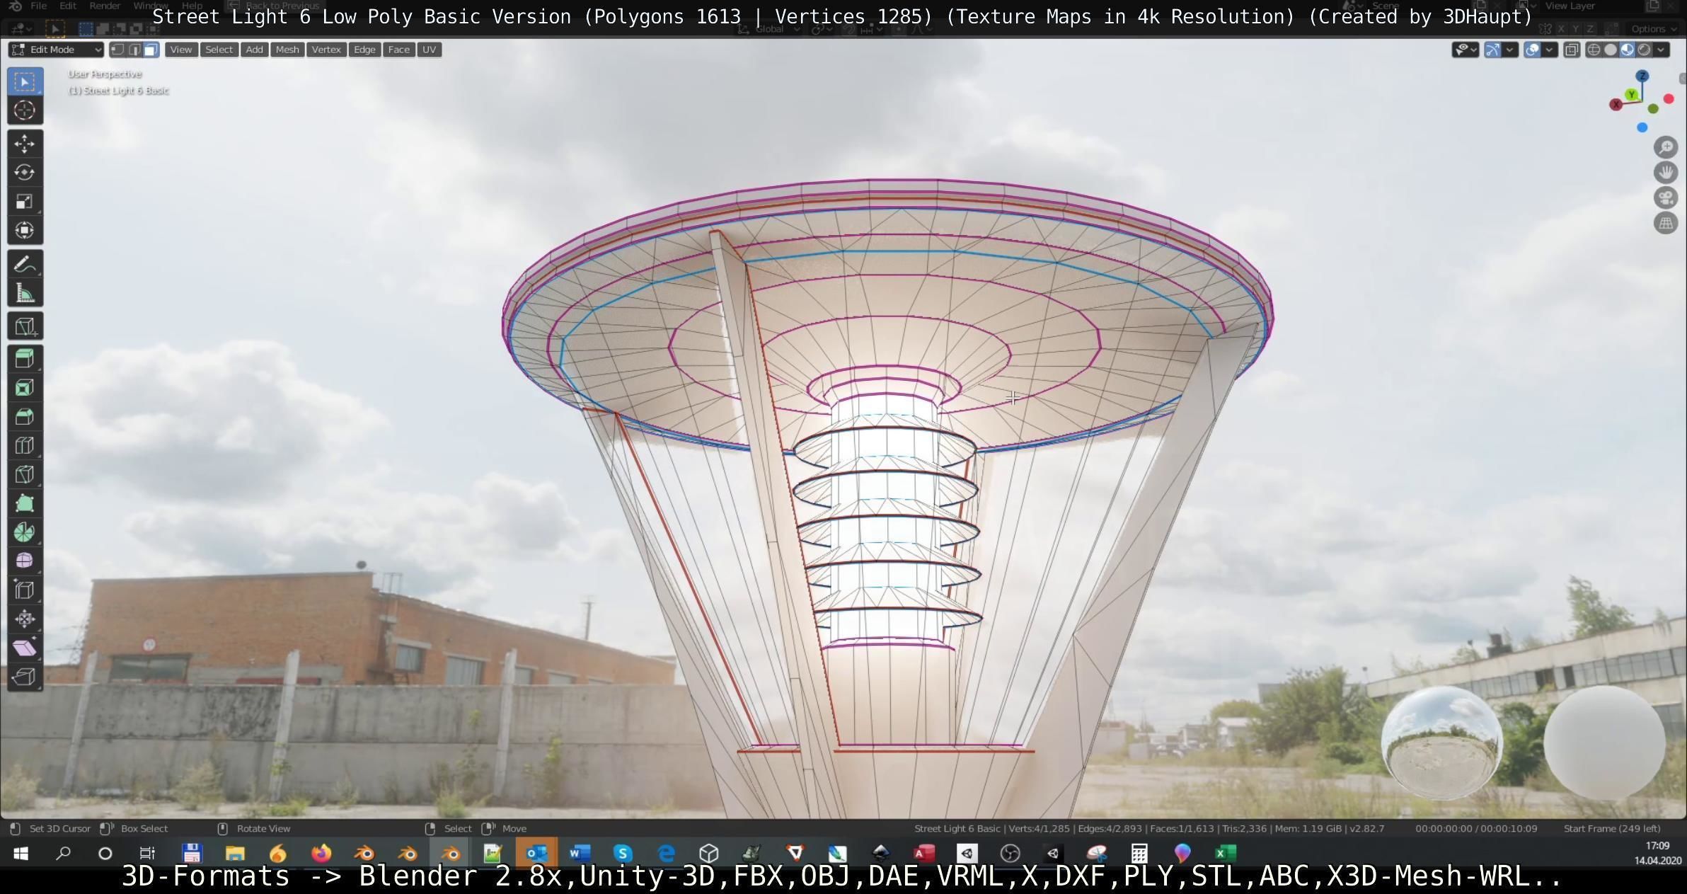1687x894 pixels.
Task: Select the Annotate pencil tool
Action: click(x=25, y=264)
